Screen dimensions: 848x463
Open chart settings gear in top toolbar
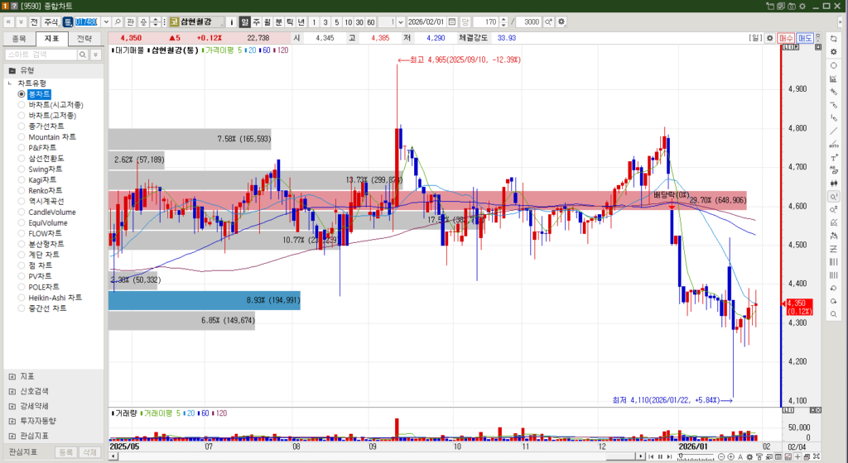pyautogui.click(x=562, y=21)
